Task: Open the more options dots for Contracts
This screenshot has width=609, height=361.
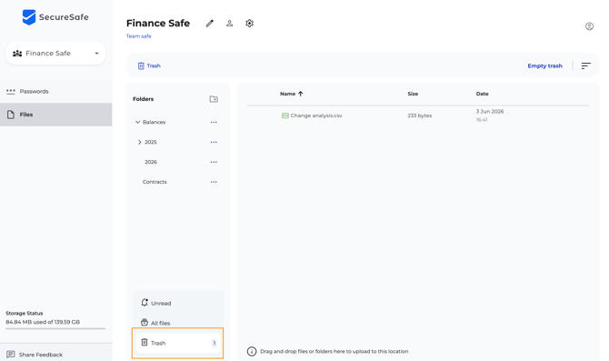Action: coord(214,182)
